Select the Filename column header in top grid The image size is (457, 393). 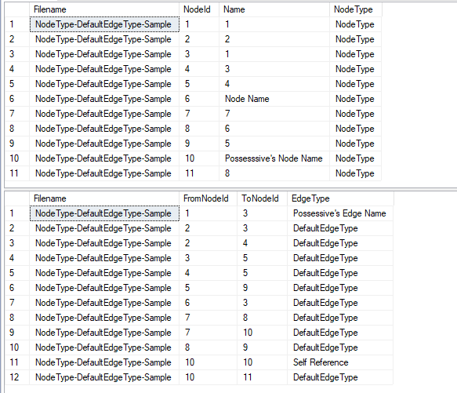[x=104, y=9]
